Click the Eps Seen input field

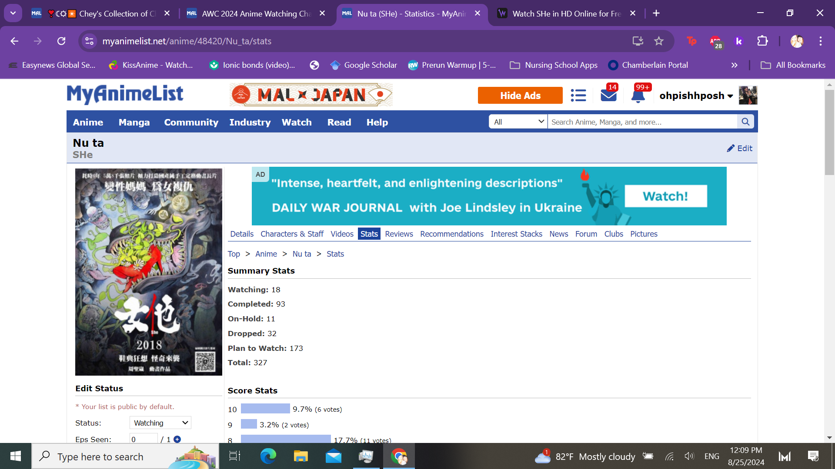(144, 439)
